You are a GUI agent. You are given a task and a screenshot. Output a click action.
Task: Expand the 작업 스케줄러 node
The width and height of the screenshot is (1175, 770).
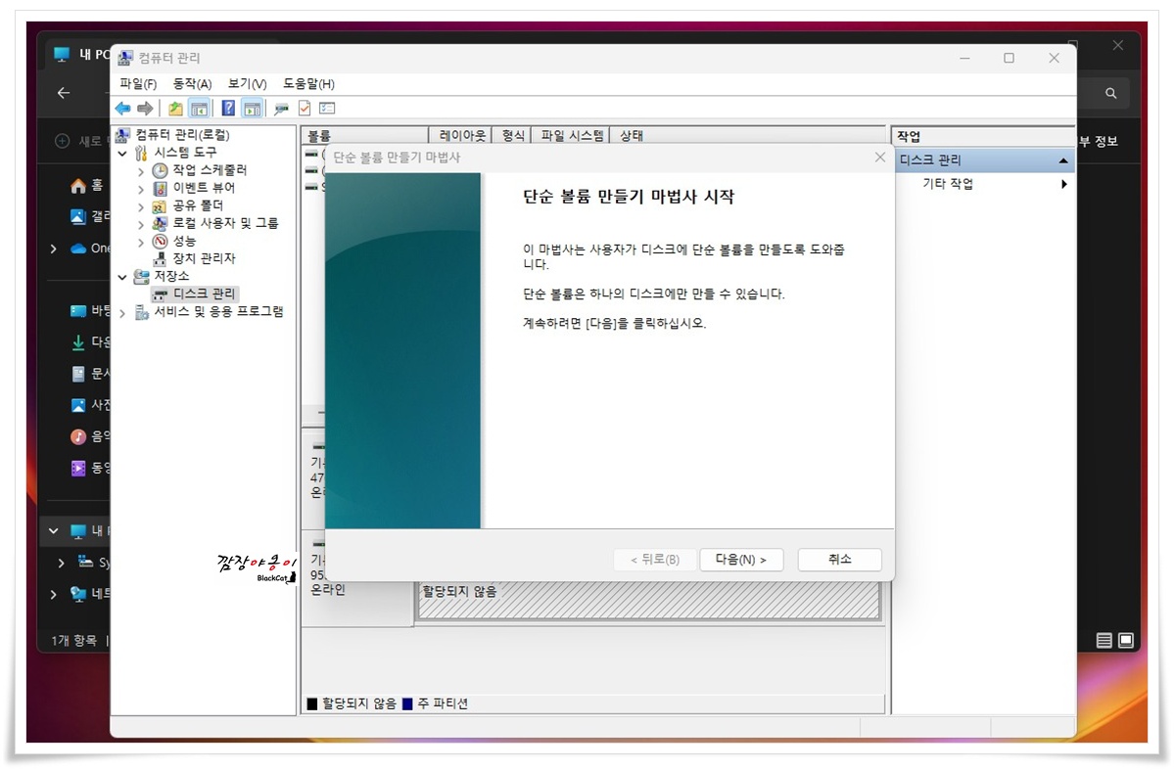pos(141,171)
